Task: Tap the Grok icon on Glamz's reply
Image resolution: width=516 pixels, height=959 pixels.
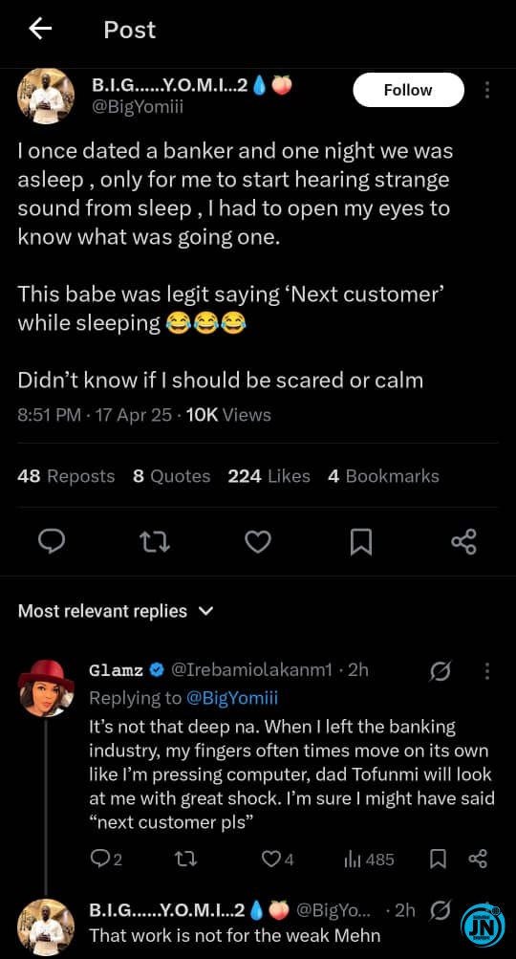Action: [x=441, y=671]
